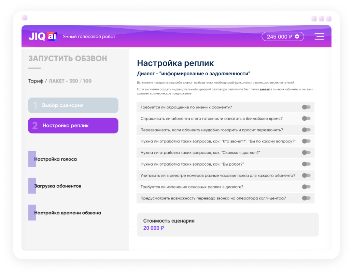This screenshot has height=274, width=353.
Task: Toggle callback if subscriber asks to call back
Action: 306,130
